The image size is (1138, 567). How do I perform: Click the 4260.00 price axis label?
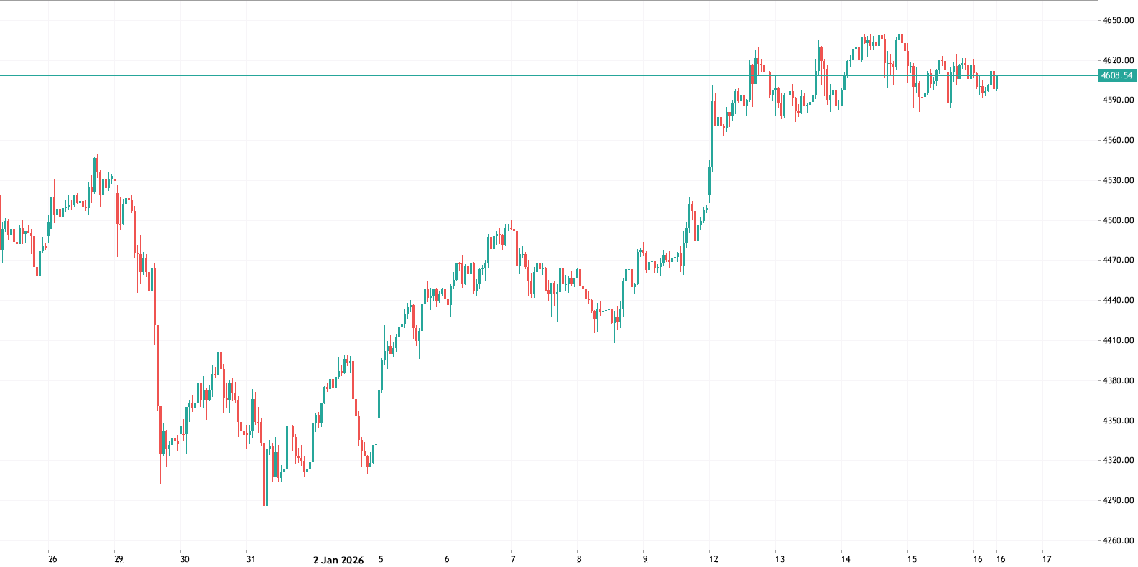[1117, 540]
